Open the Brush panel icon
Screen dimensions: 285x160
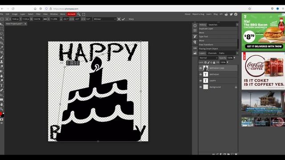pos(195,36)
